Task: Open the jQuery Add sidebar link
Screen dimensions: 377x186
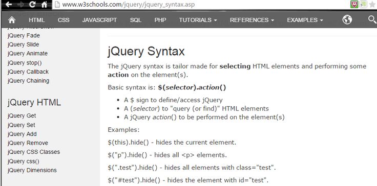Action: (22, 134)
